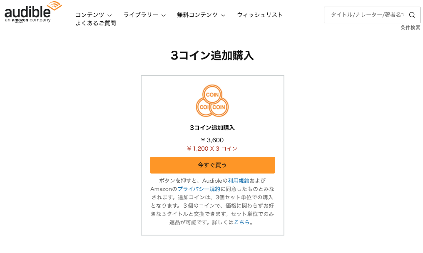
Task: Click the three coins icon
Action: tap(212, 101)
